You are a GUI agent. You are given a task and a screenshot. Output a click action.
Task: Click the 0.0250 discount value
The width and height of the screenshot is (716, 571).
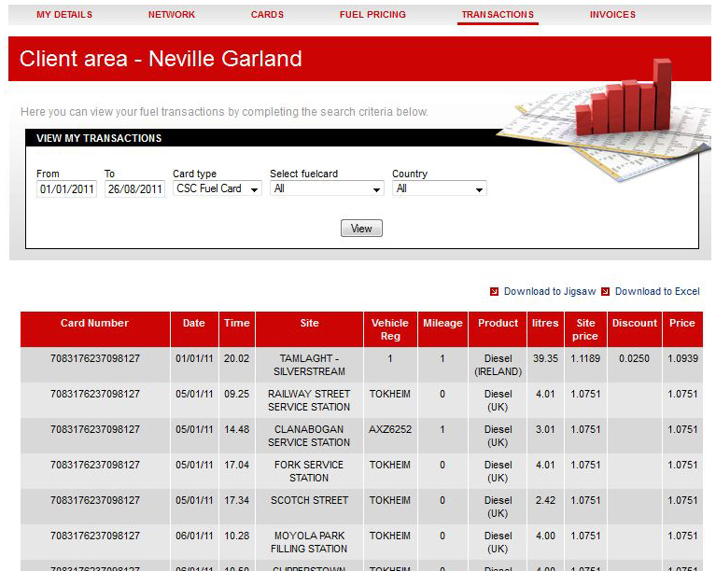point(634,359)
